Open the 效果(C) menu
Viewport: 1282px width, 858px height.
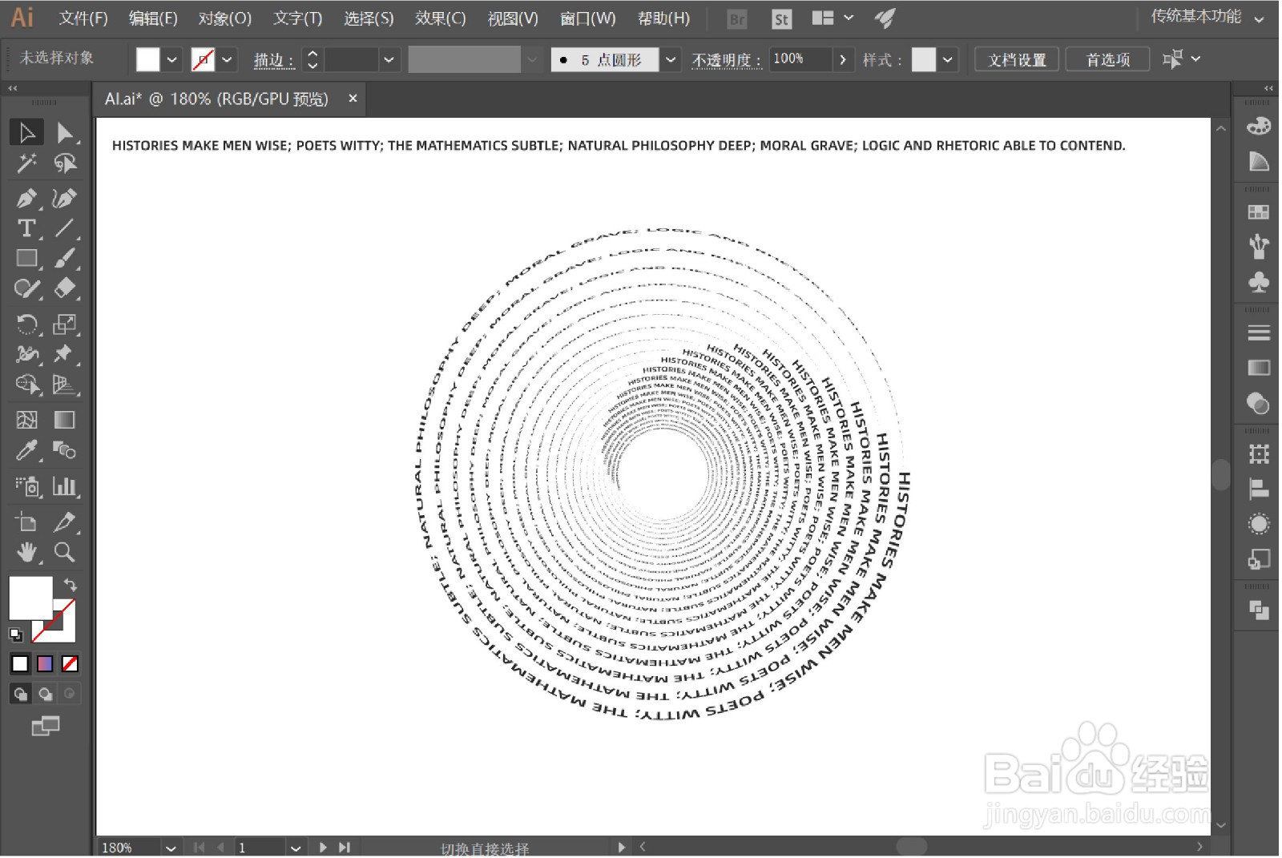440,18
